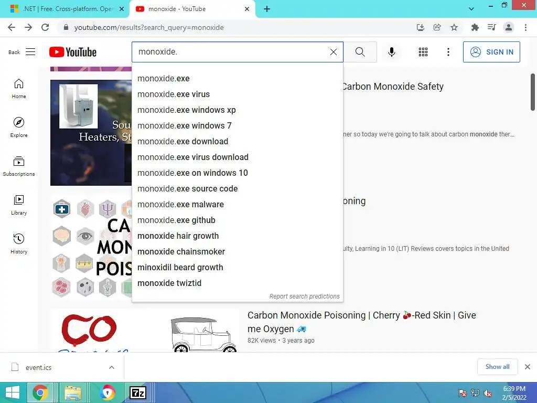Open Subscriptions in sidebar
Screen dimensions: 537x403
[x=19, y=166]
